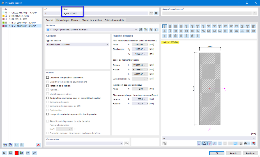
Task: Click the search magnifier icon at bottom left
Action: (x=4, y=153)
